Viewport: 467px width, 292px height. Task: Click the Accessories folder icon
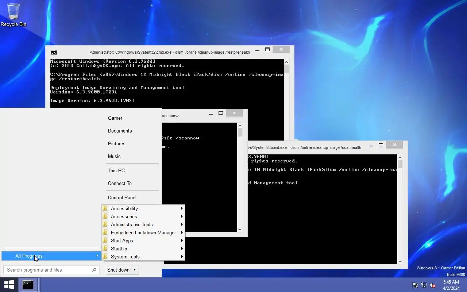(x=105, y=216)
